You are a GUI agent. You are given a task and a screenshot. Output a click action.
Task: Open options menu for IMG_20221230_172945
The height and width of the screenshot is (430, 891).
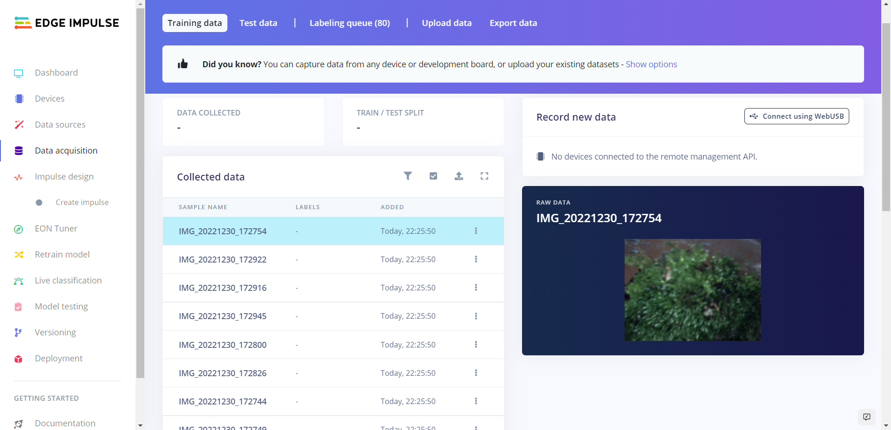(x=476, y=316)
